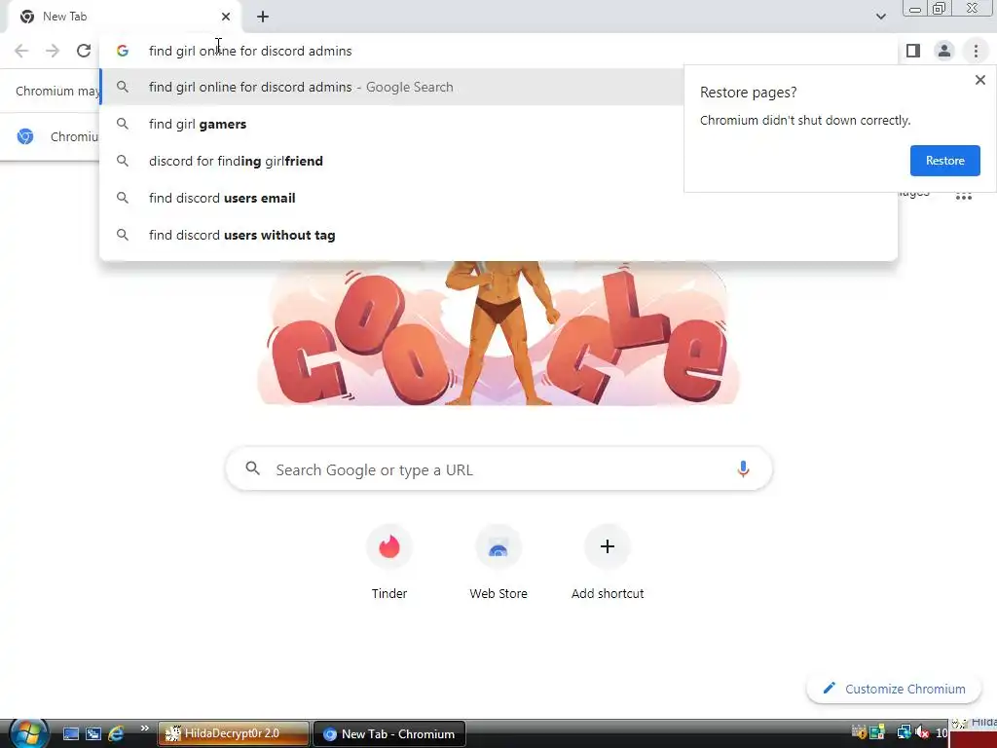Switch to HildaDecrypt0r 2.0 taskbar button
Image resolution: width=997 pixels, height=748 pixels.
click(233, 734)
